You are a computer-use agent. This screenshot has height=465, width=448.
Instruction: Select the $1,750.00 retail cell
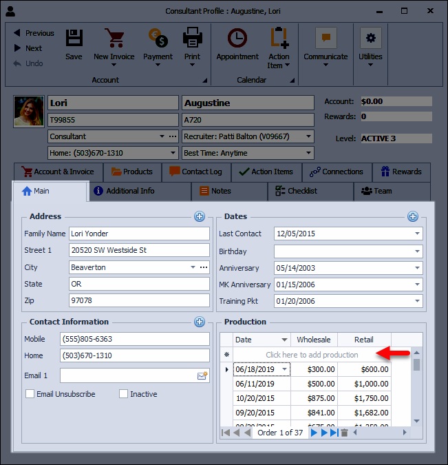coord(365,398)
